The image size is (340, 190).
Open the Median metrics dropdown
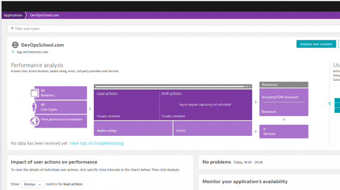point(33,184)
